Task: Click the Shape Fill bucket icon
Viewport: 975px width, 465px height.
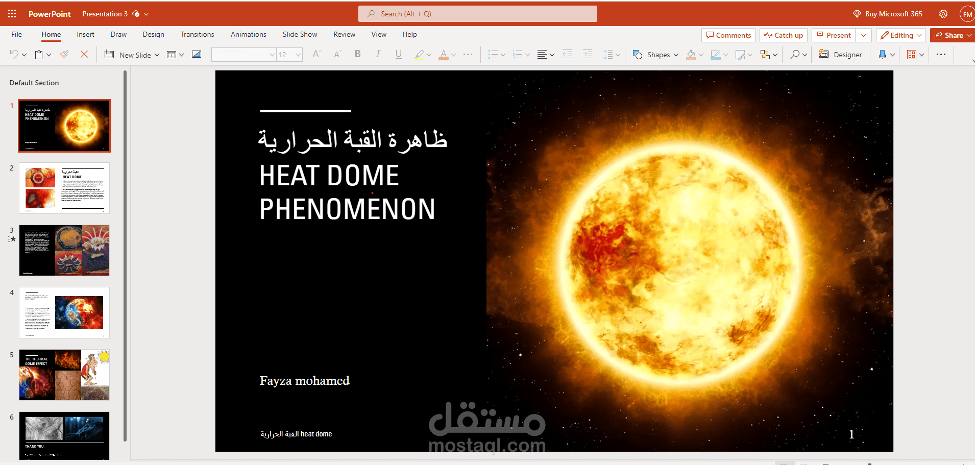Action: tap(691, 55)
